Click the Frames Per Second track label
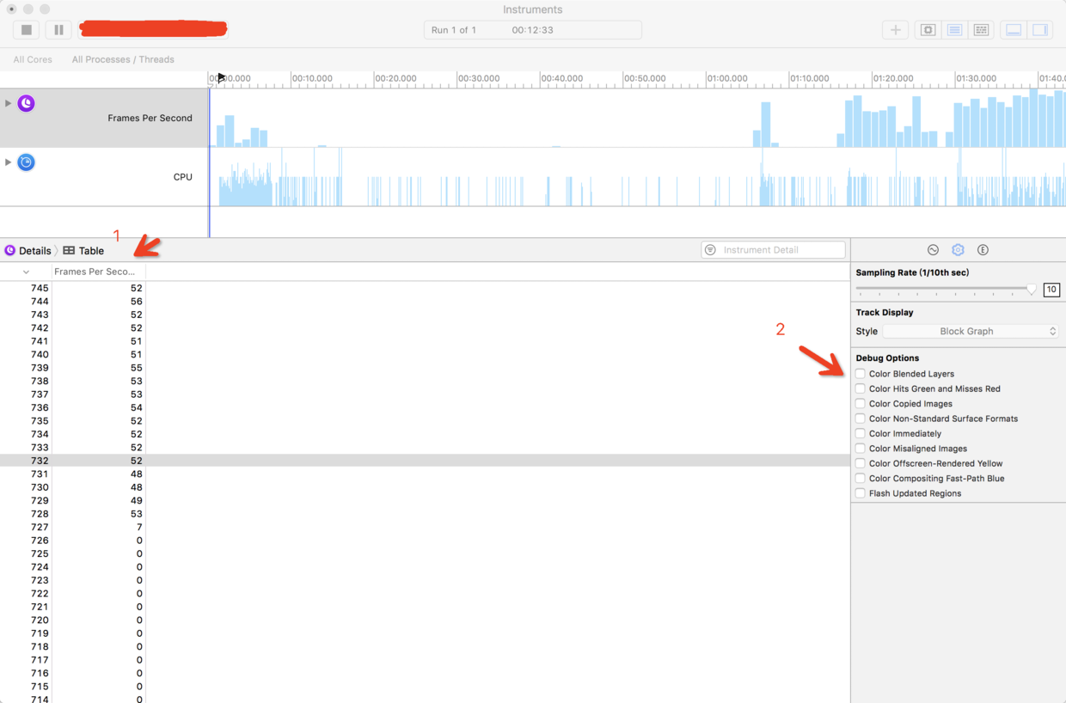The width and height of the screenshot is (1066, 703). pyautogui.click(x=150, y=118)
